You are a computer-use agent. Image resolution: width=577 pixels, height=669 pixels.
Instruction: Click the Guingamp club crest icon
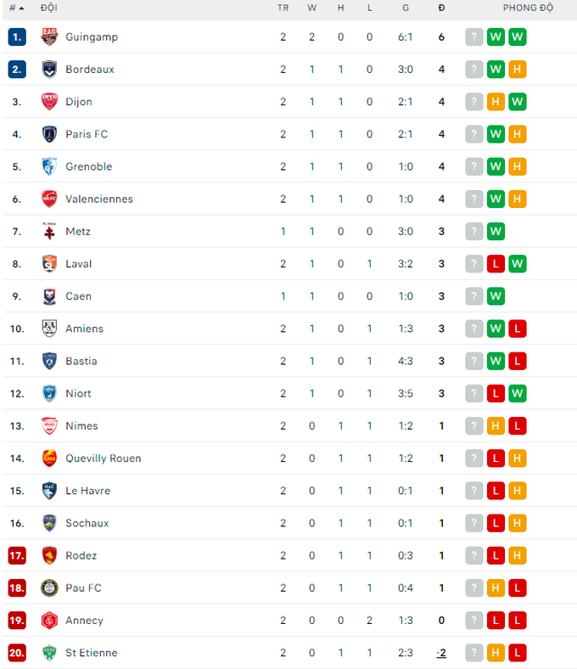point(49,37)
